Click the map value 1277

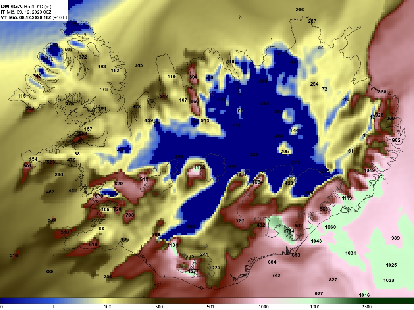tap(193, 271)
